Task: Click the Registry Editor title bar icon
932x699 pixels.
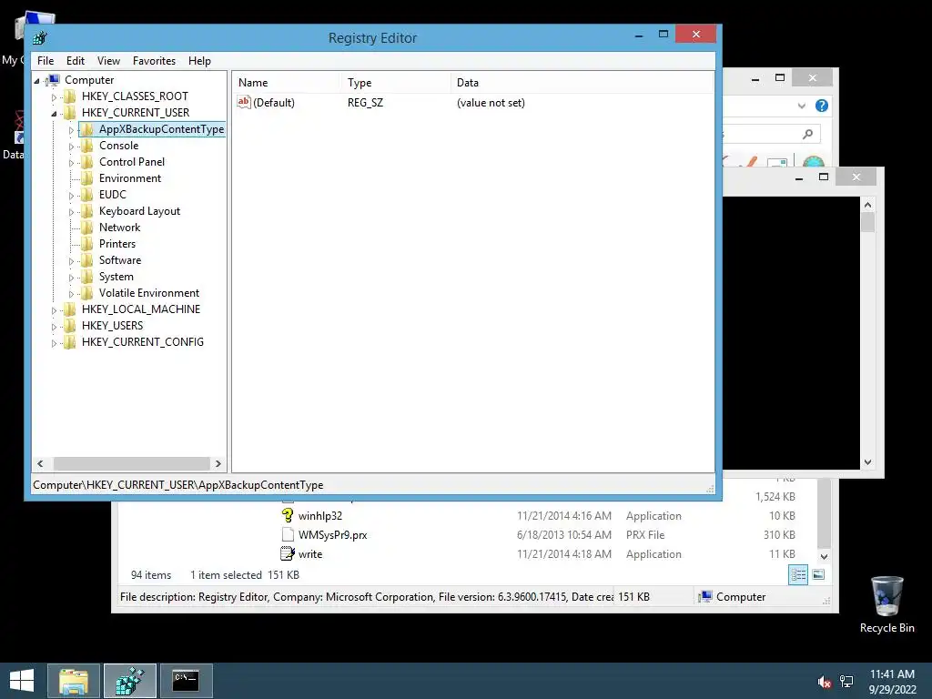Action: click(40, 38)
